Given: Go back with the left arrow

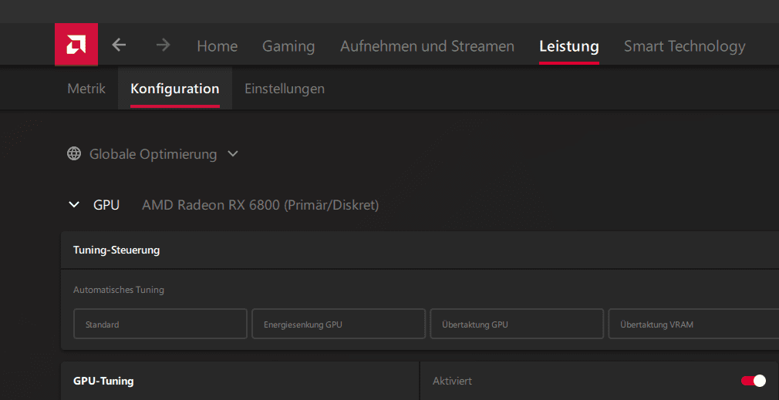Looking at the screenshot, I should pos(119,45).
